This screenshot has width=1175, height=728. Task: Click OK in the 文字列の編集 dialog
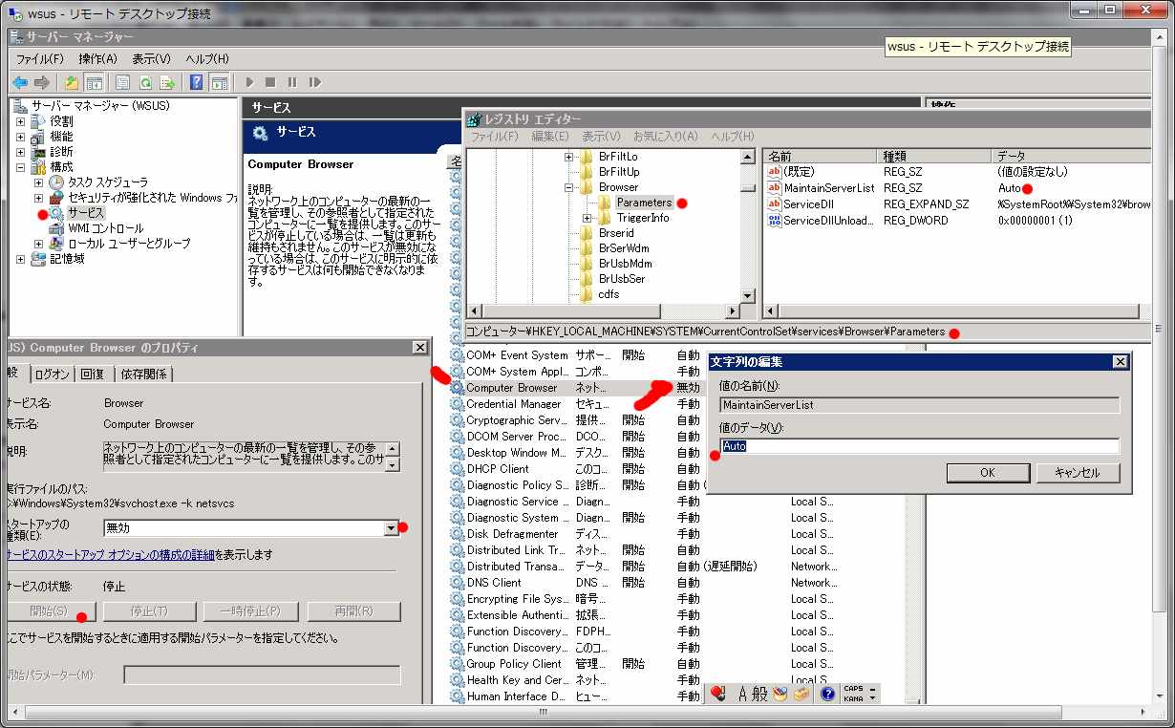point(988,473)
